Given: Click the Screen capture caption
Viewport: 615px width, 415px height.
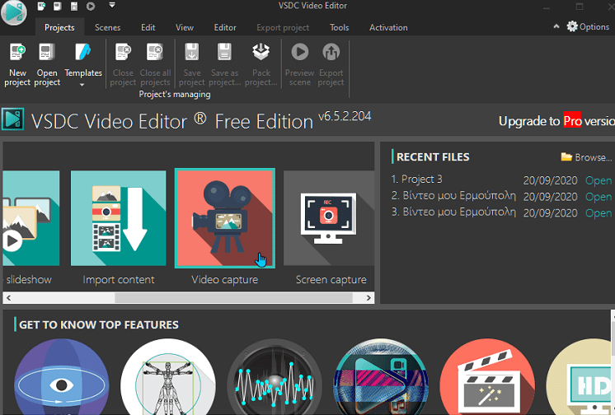Looking at the screenshot, I should (x=331, y=279).
